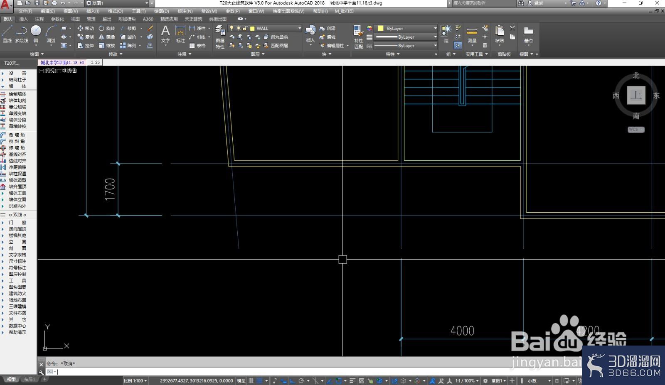Open the 文件(F) menu
The image size is (665, 385).
[x=25, y=11]
